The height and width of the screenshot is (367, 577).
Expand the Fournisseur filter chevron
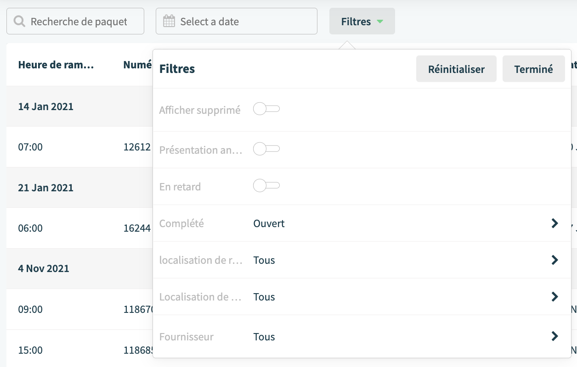(x=555, y=336)
